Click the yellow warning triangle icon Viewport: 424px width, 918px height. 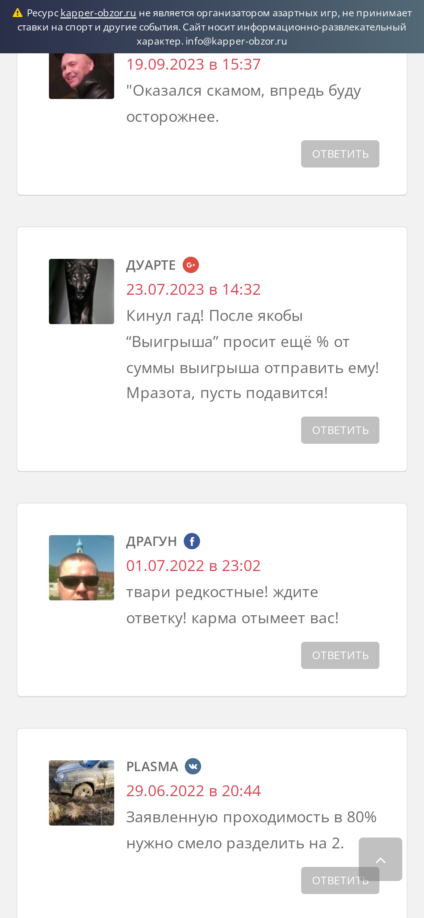[x=17, y=13]
